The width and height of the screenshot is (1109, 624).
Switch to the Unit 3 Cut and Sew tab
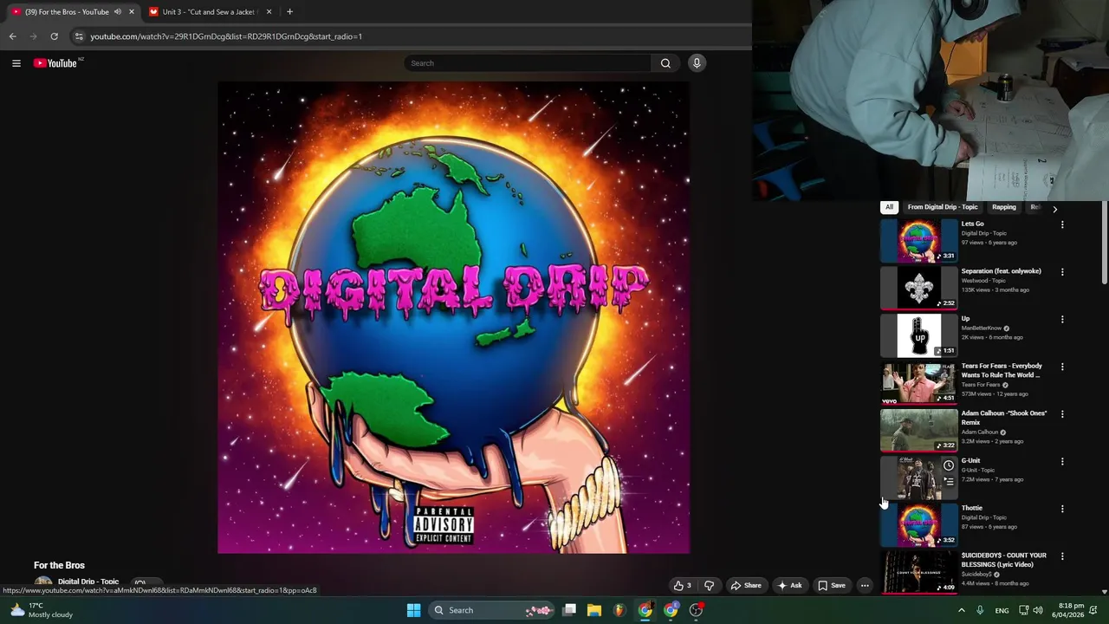tap(211, 12)
